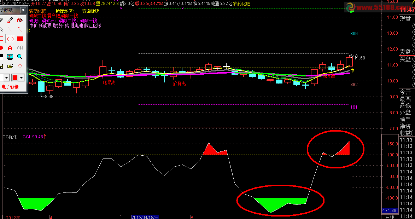Click the 今开 label in quote panel
The image size is (415, 219).
pyautogui.click(x=405, y=92)
